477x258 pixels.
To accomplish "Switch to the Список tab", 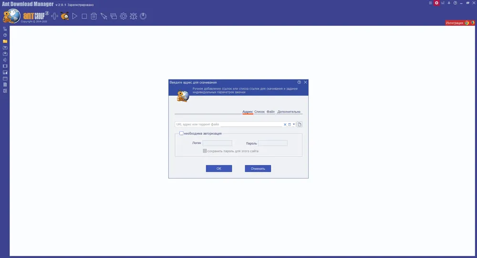I will pos(259,112).
